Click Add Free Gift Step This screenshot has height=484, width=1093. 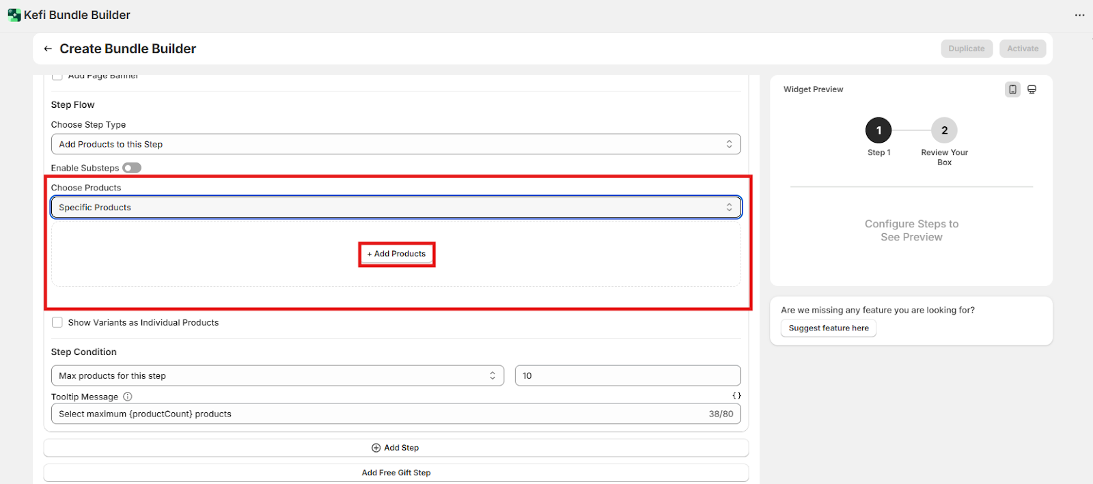[396, 472]
